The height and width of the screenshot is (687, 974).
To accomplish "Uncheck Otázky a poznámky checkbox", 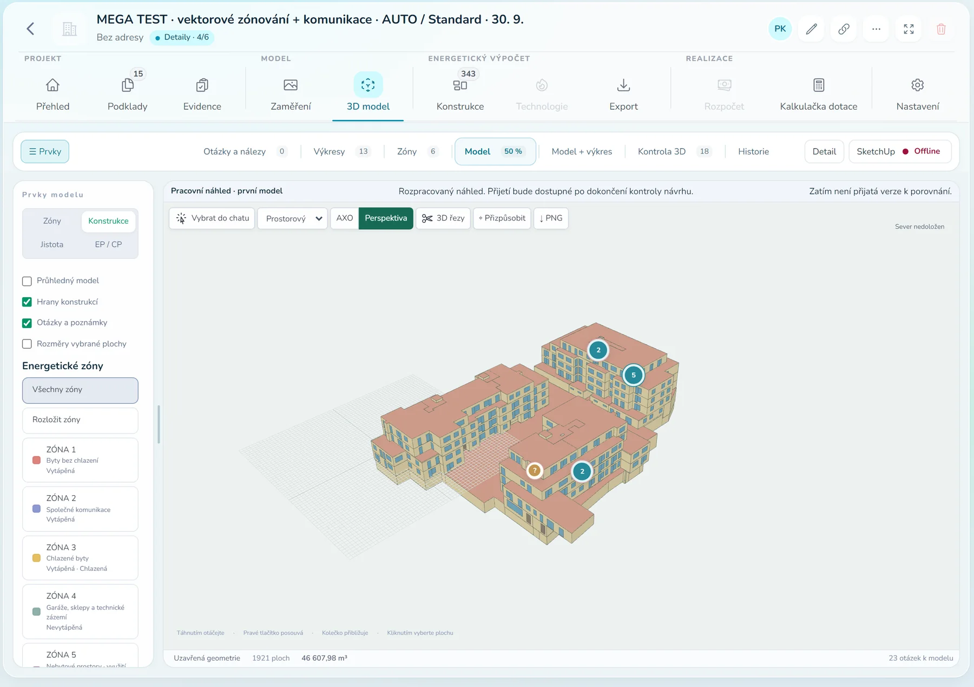I will tap(27, 323).
